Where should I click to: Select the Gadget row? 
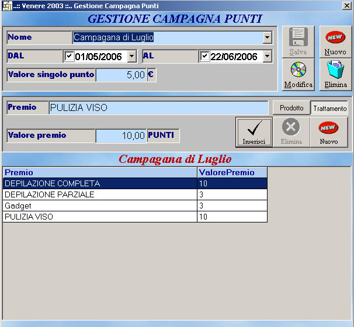tap(135, 206)
